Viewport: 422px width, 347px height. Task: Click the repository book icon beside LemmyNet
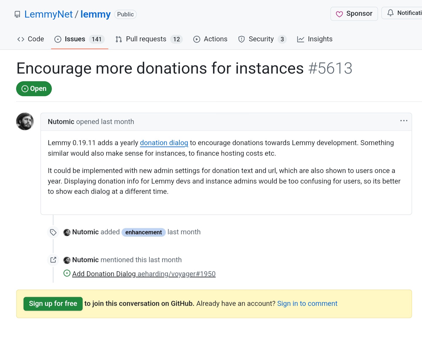tap(18, 14)
